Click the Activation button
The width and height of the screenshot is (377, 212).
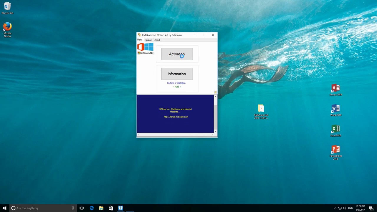pos(177,54)
